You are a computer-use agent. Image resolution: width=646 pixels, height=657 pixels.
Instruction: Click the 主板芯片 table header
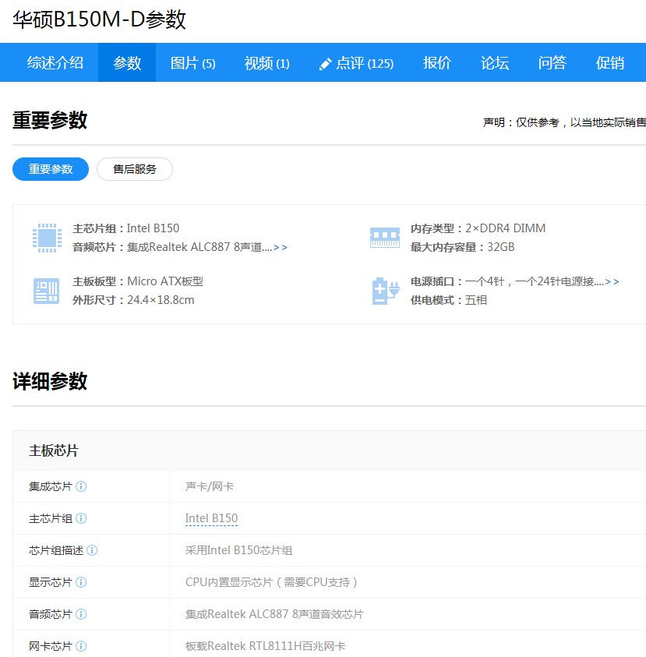(54, 450)
